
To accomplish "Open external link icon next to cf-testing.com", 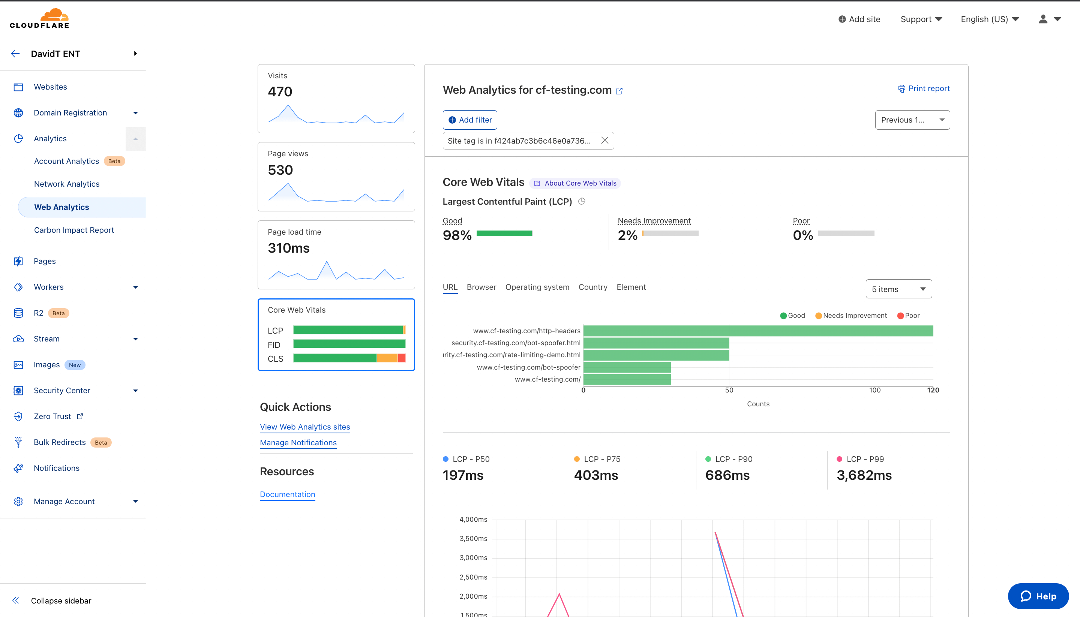I will (619, 91).
